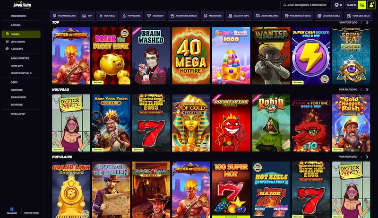Click the Machines à sous icon
Viewport: 378px width, 218px height.
(x=287, y=16)
